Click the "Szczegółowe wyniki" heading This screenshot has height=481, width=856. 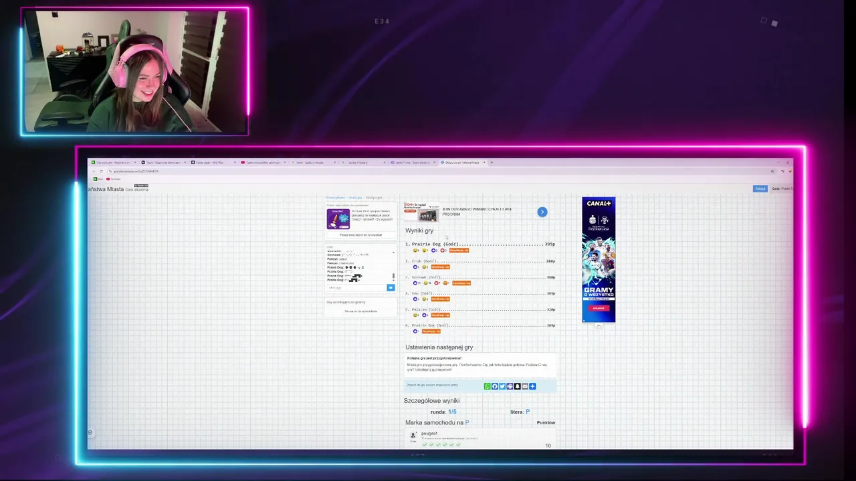point(431,401)
